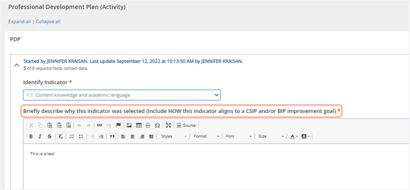410x190 pixels.
Task: Justify the text alignment
Action: click(x=151, y=136)
